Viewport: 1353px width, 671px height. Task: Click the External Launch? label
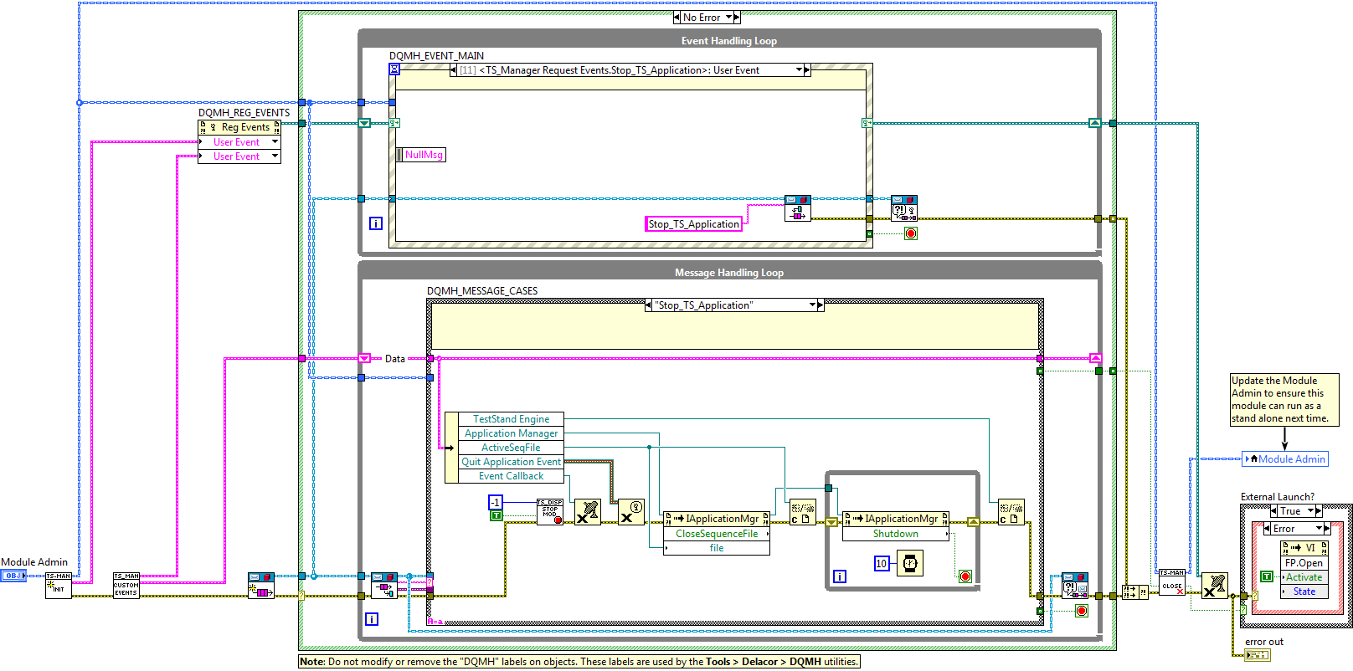click(1278, 497)
